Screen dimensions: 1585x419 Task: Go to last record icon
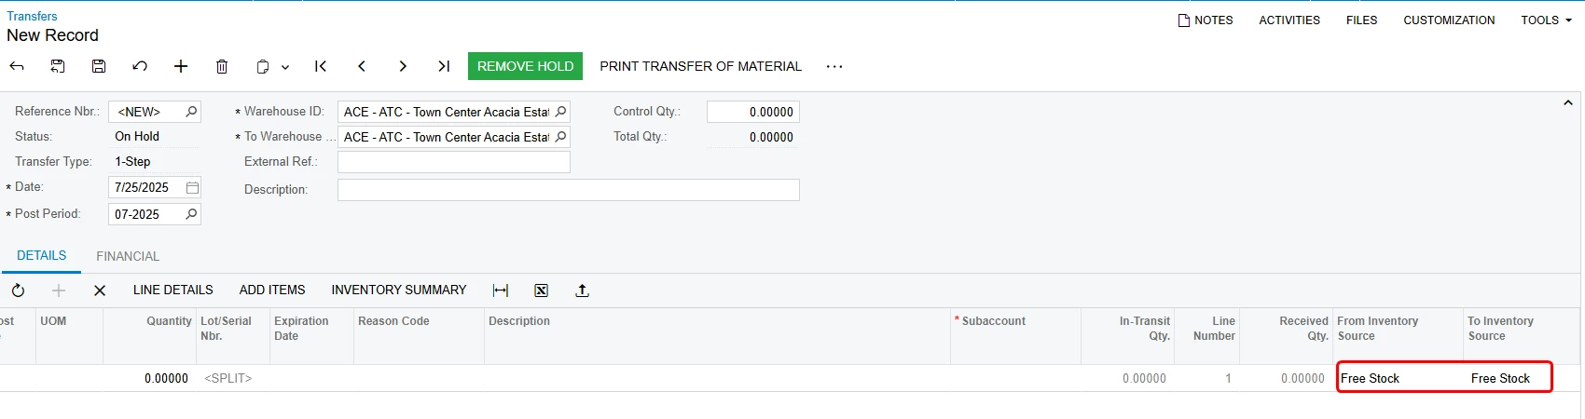click(444, 66)
